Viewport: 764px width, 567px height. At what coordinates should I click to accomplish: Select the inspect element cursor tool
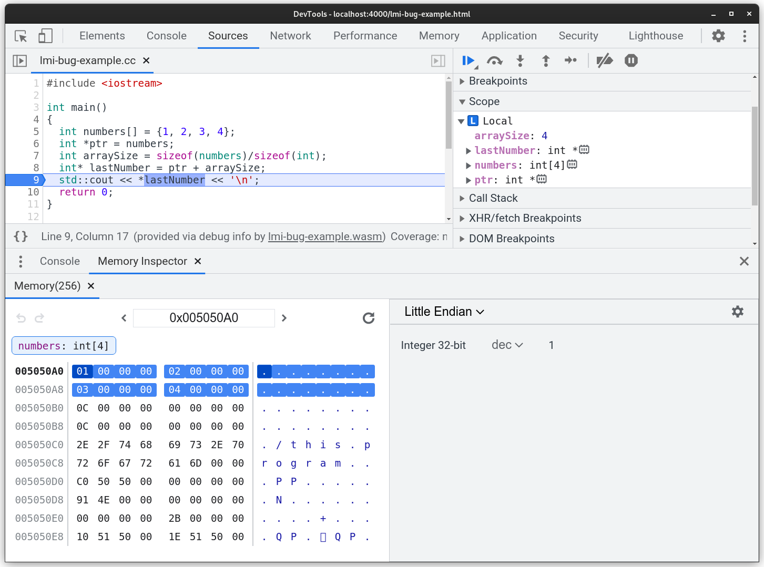point(21,36)
